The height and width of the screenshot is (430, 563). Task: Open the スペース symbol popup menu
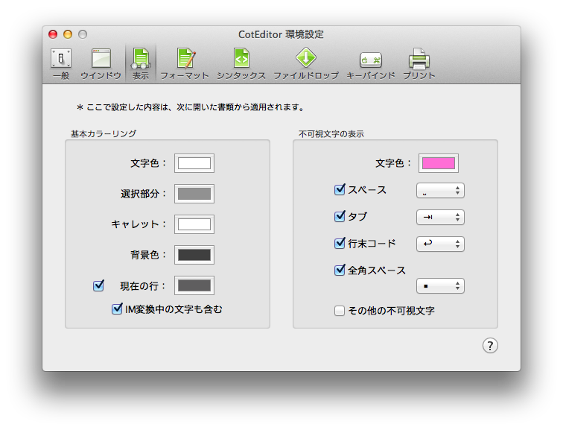click(x=440, y=190)
